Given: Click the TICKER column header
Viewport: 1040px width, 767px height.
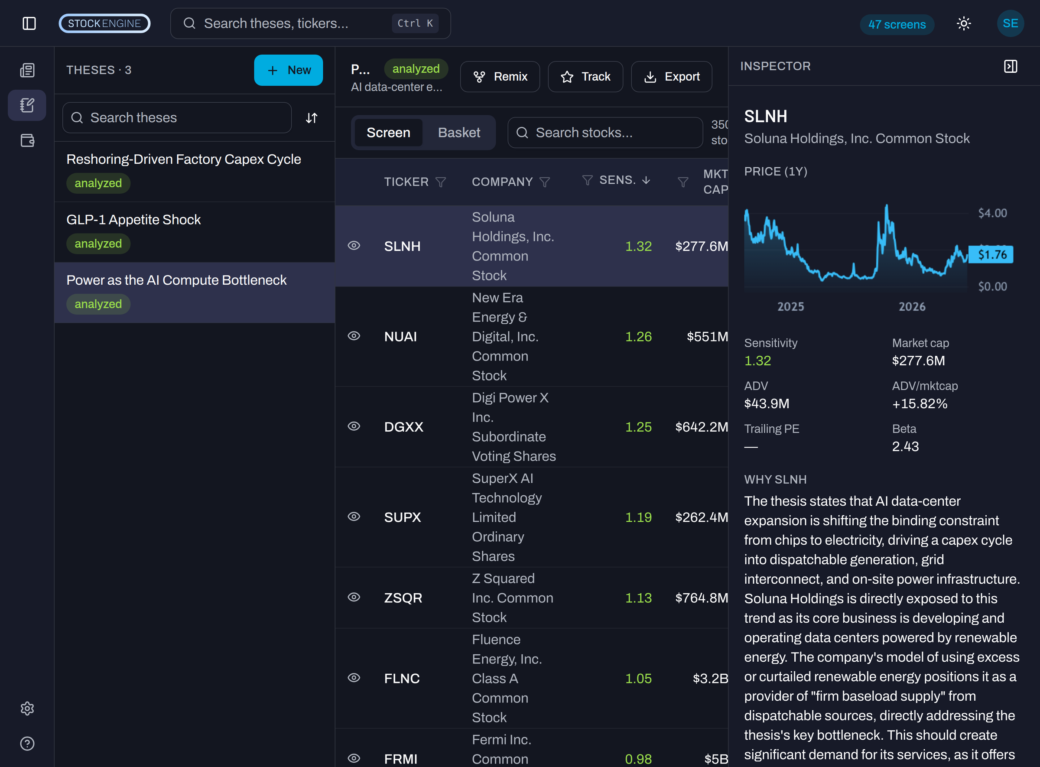Looking at the screenshot, I should (x=406, y=182).
